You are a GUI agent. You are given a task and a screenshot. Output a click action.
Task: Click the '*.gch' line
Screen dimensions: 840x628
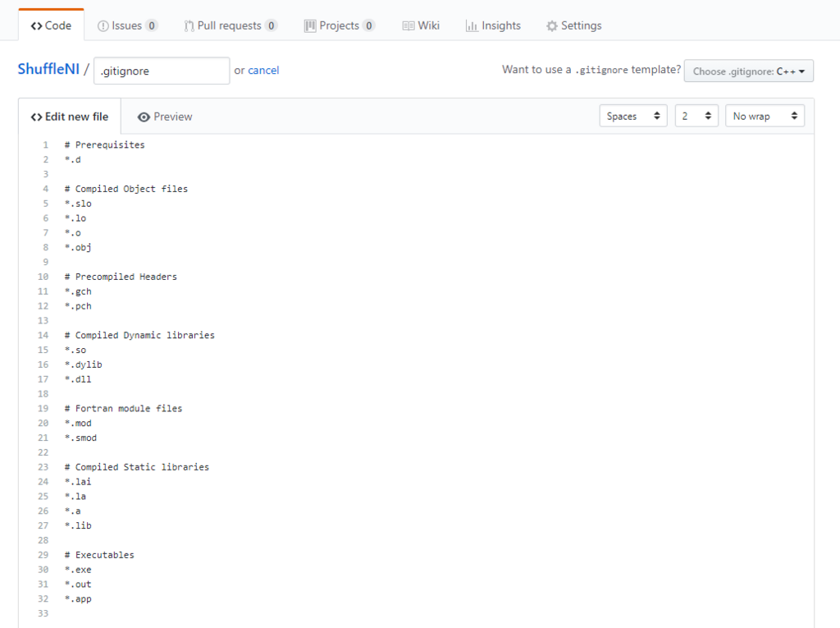point(78,291)
